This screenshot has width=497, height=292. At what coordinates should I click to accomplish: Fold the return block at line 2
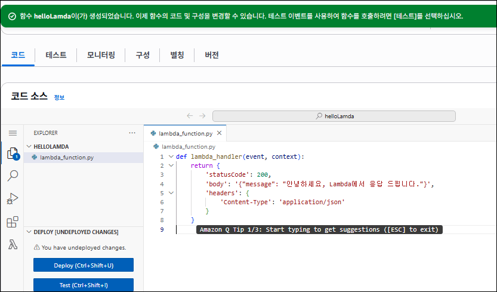(171, 165)
